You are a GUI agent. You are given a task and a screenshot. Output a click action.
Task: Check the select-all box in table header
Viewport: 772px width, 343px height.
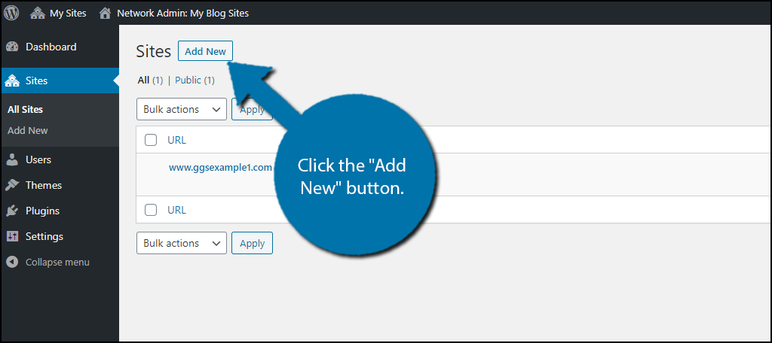pyautogui.click(x=151, y=140)
